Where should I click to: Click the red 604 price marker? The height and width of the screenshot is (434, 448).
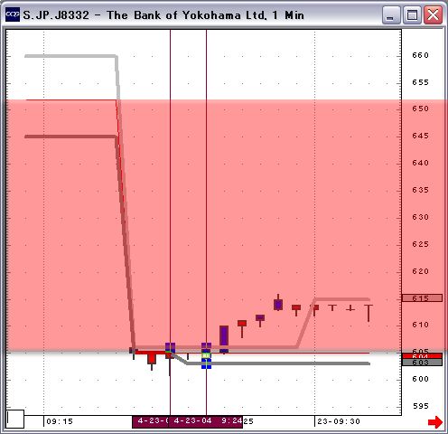(422, 356)
